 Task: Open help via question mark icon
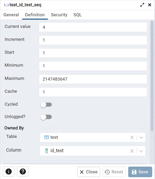23,172
